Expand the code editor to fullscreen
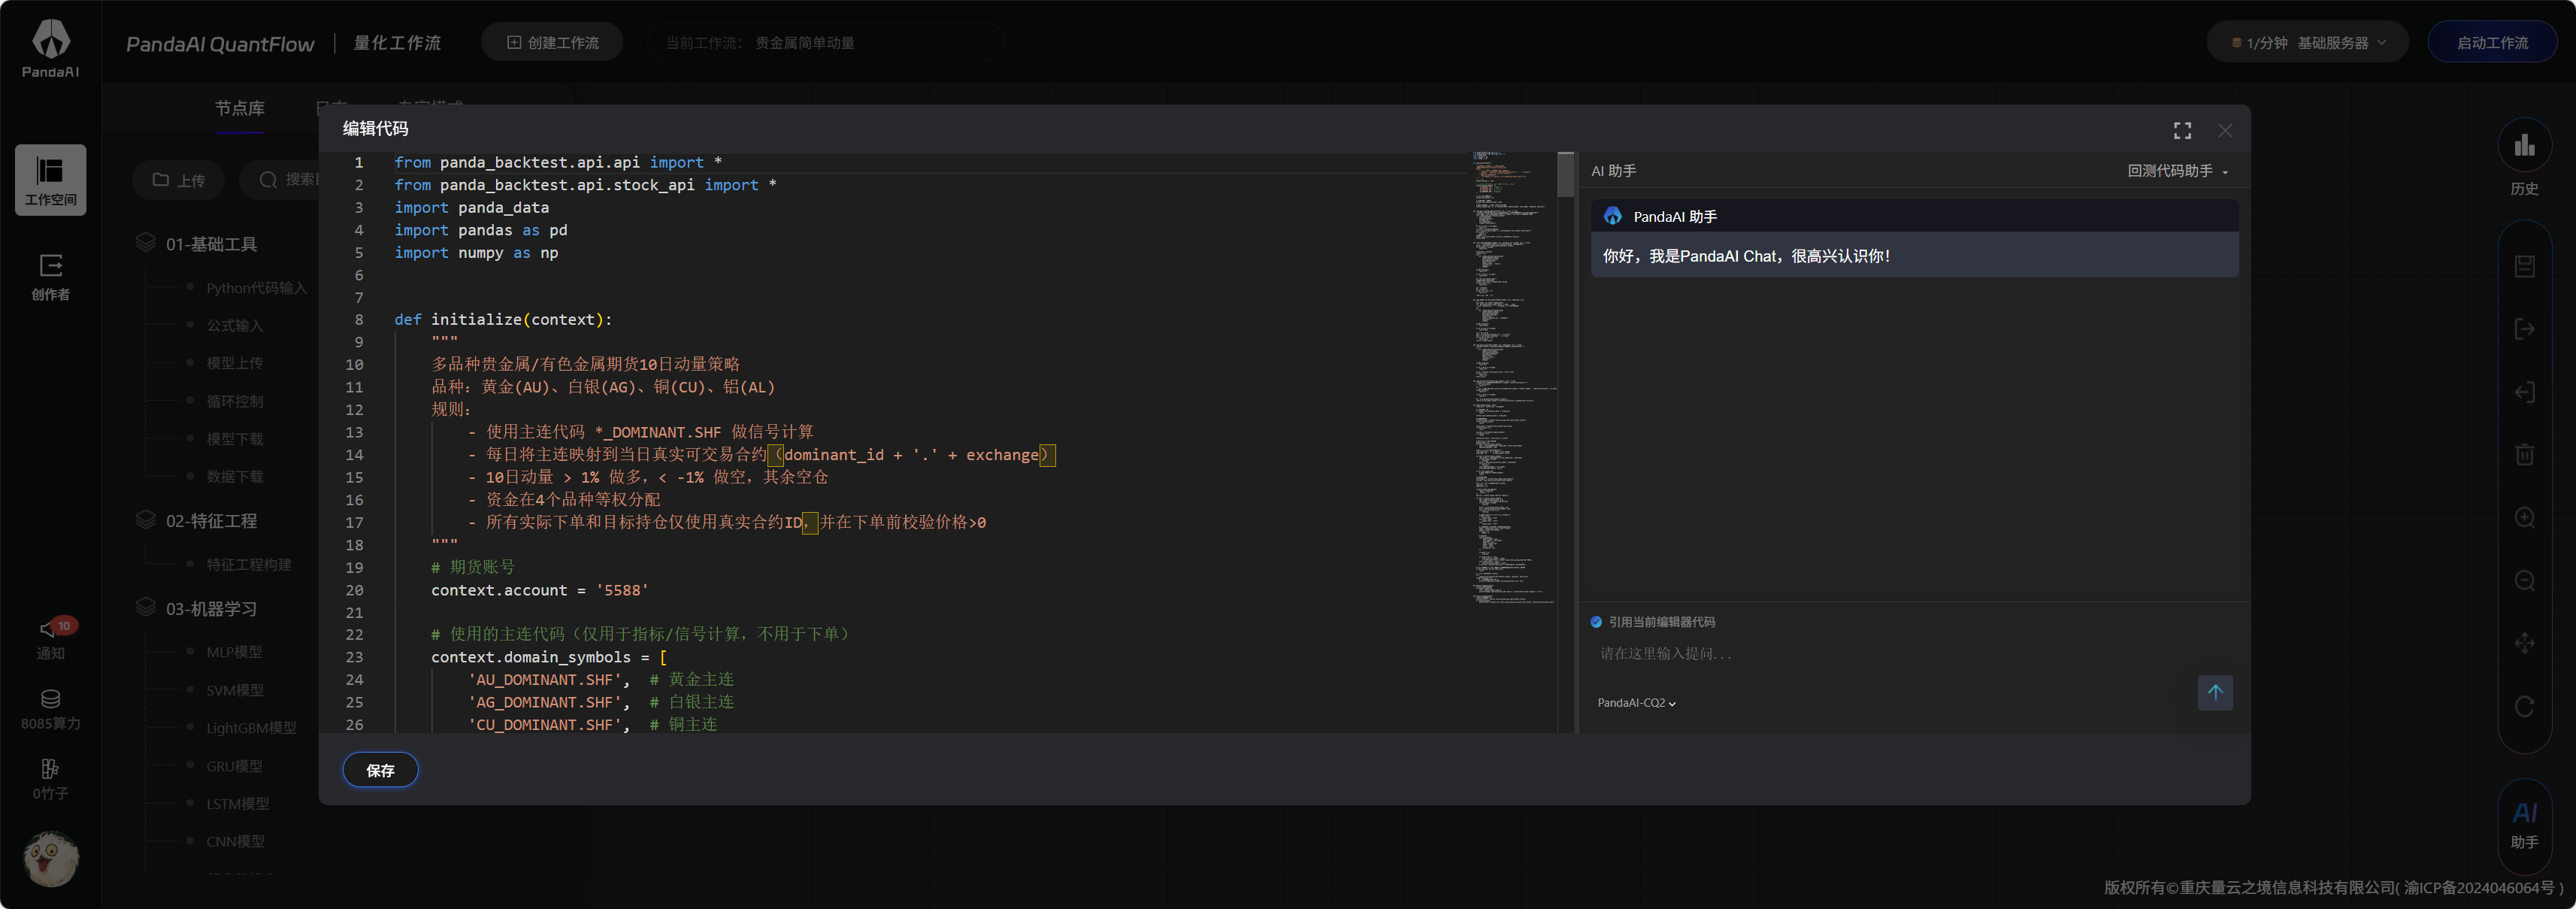Screen dimensions: 2576x909 (2182, 130)
